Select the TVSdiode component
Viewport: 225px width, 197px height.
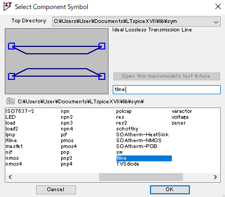pos(128,164)
